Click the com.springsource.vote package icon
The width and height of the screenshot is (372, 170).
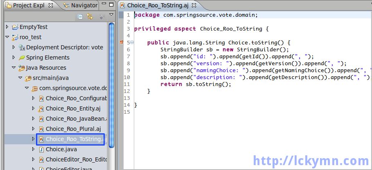pyautogui.click(x=35, y=88)
